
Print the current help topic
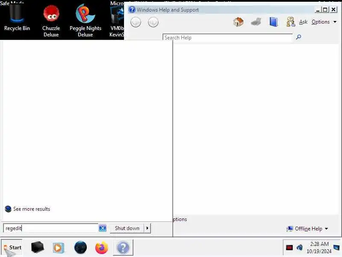coord(256,22)
